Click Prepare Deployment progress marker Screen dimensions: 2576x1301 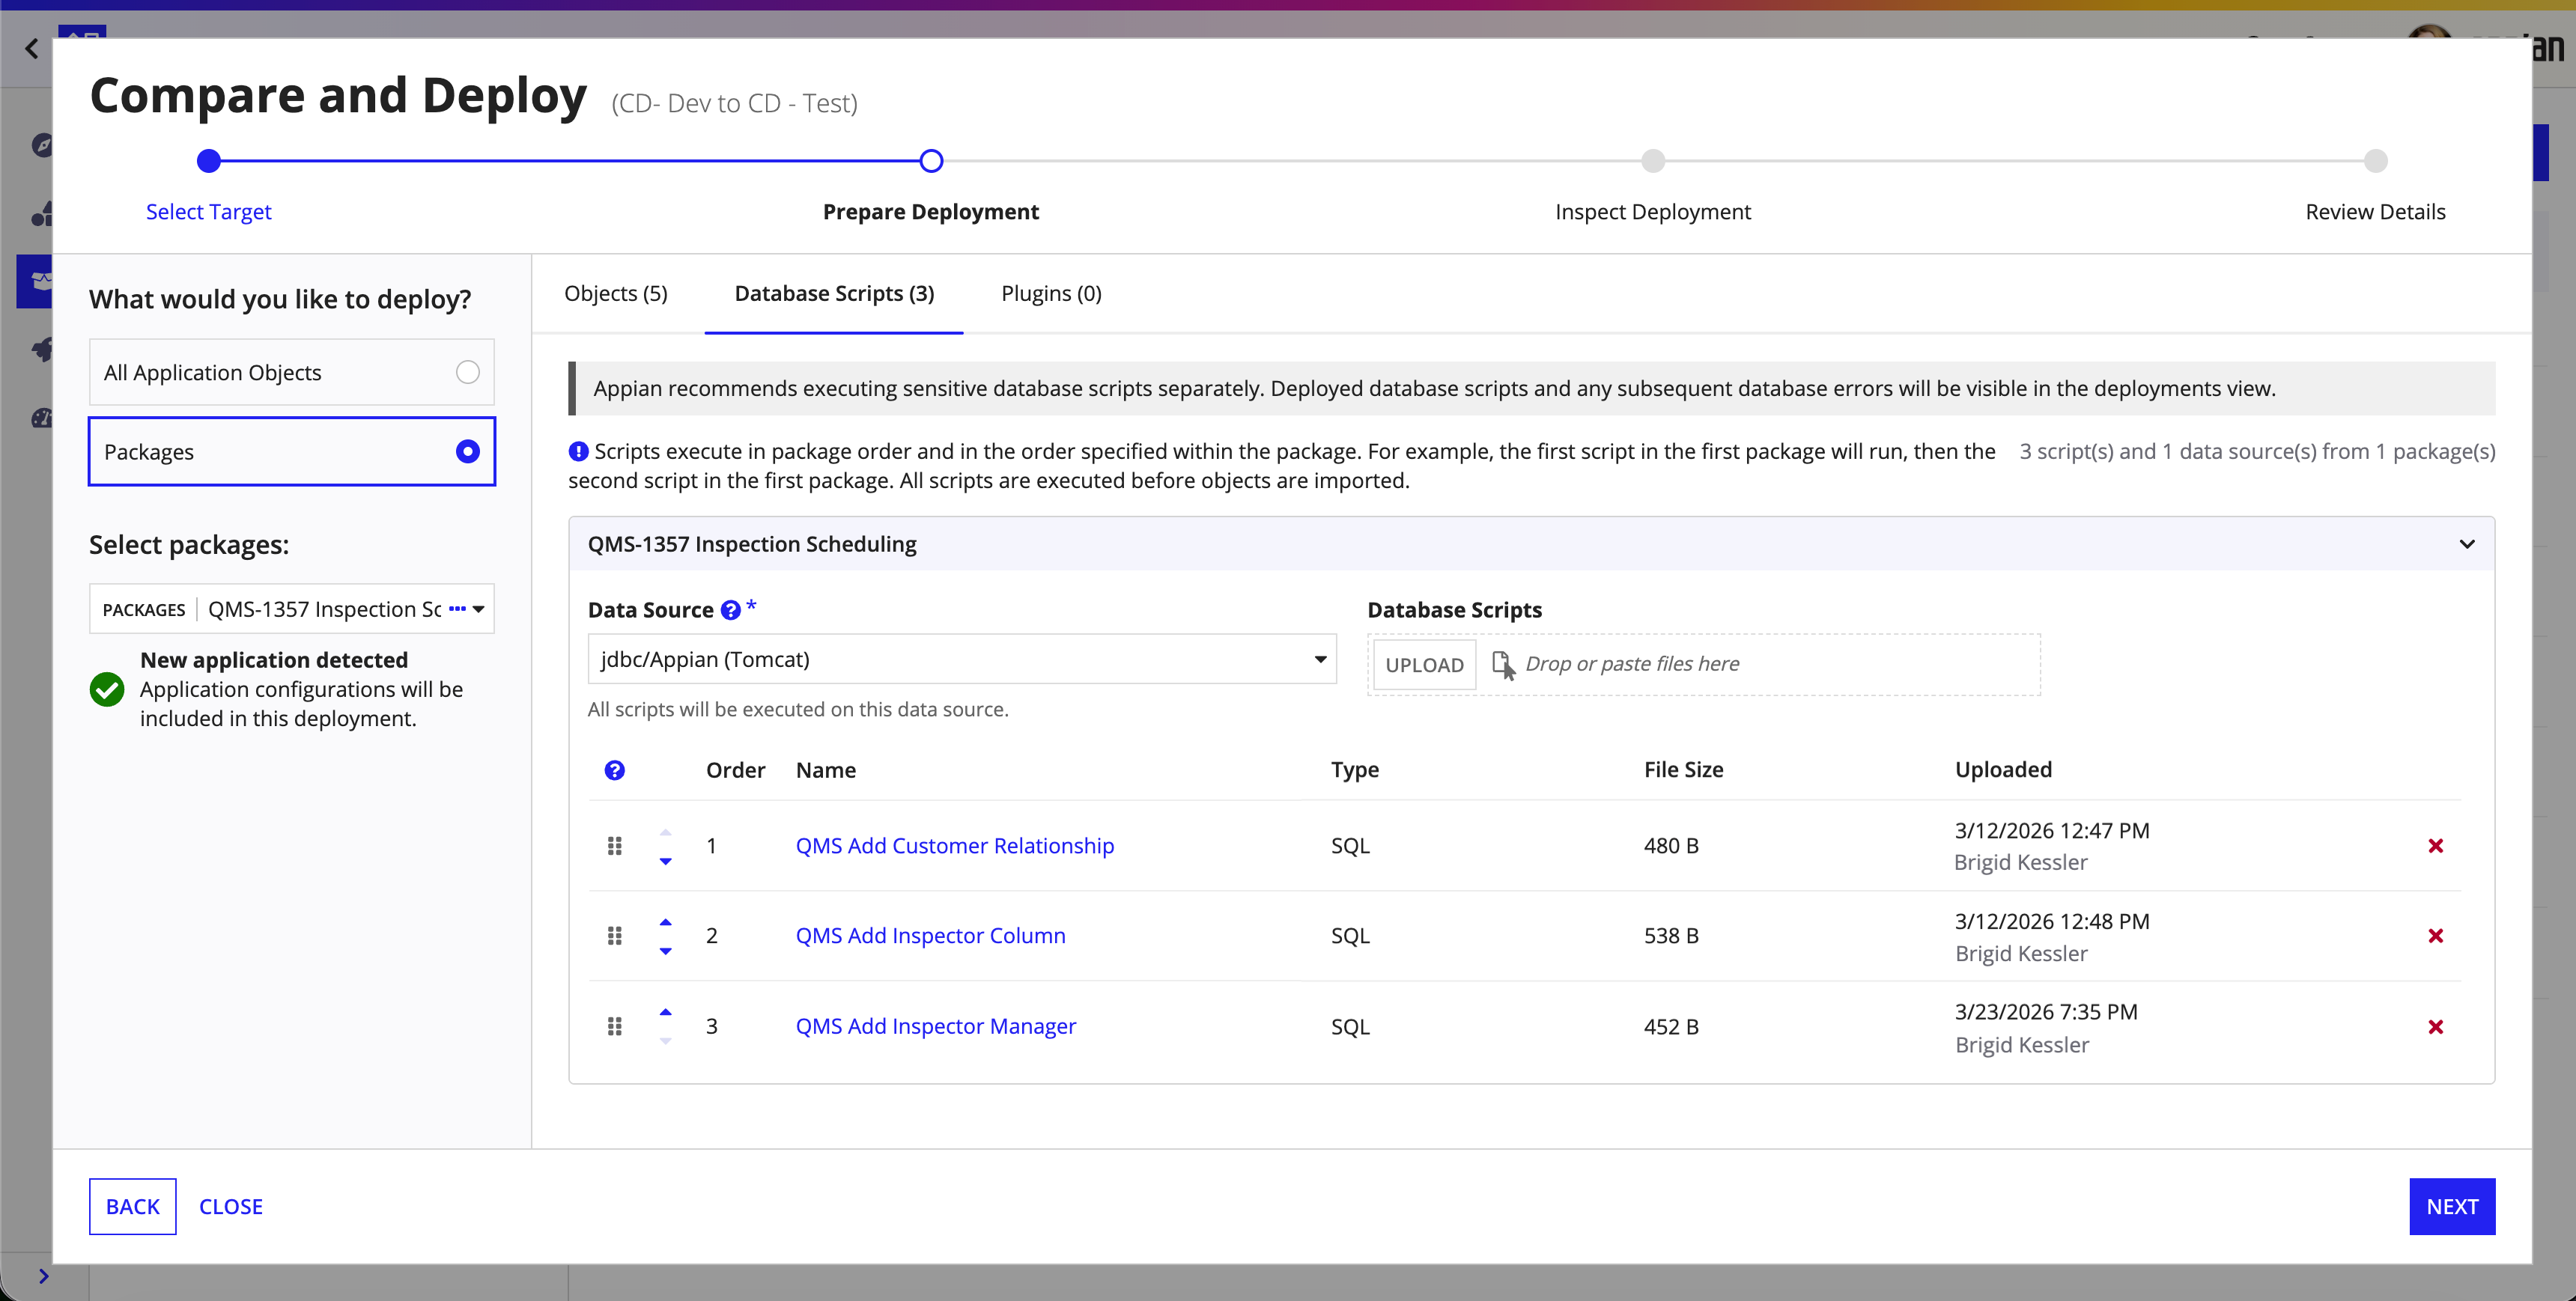[931, 161]
